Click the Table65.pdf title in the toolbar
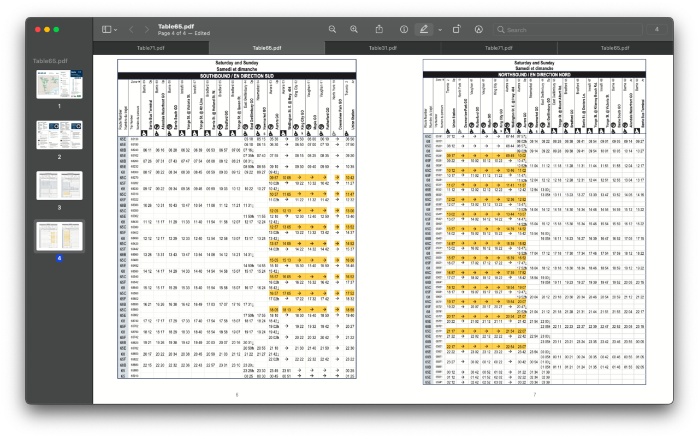Viewport: 699px width, 438px height. 176,26
